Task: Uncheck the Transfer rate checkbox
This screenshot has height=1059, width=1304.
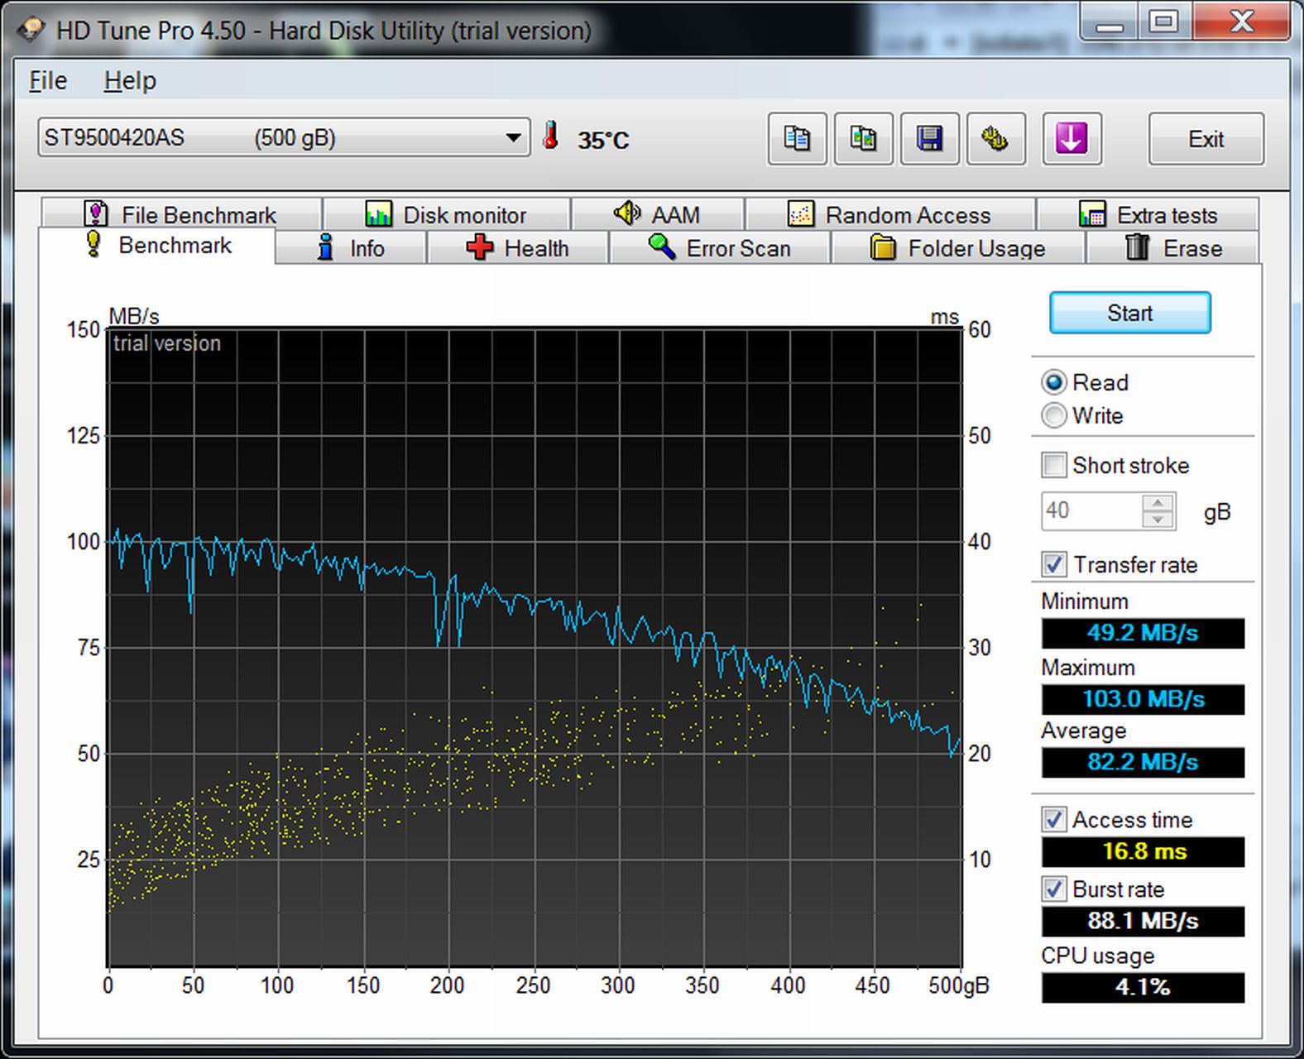Action: pyautogui.click(x=1054, y=564)
